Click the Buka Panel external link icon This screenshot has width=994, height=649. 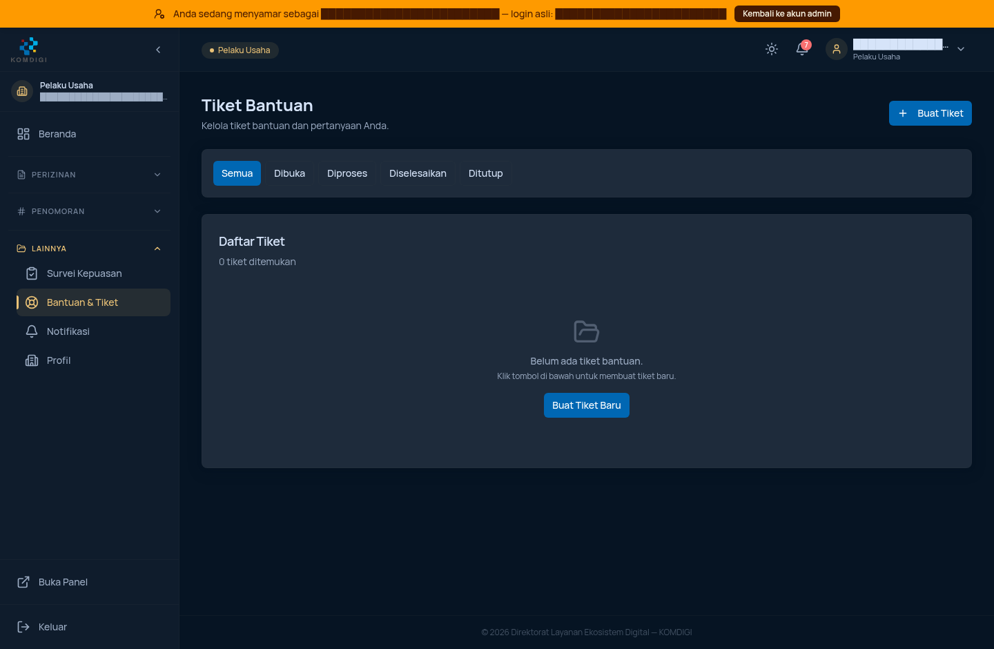[x=23, y=582]
